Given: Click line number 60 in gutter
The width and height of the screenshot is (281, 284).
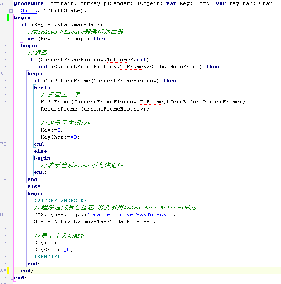Looking at the screenshot, I should 3,74.
